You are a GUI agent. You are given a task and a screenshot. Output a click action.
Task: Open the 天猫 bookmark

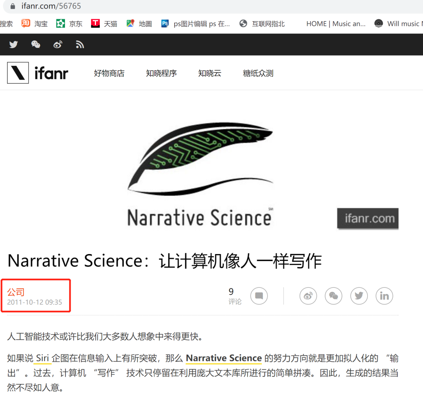pos(103,23)
